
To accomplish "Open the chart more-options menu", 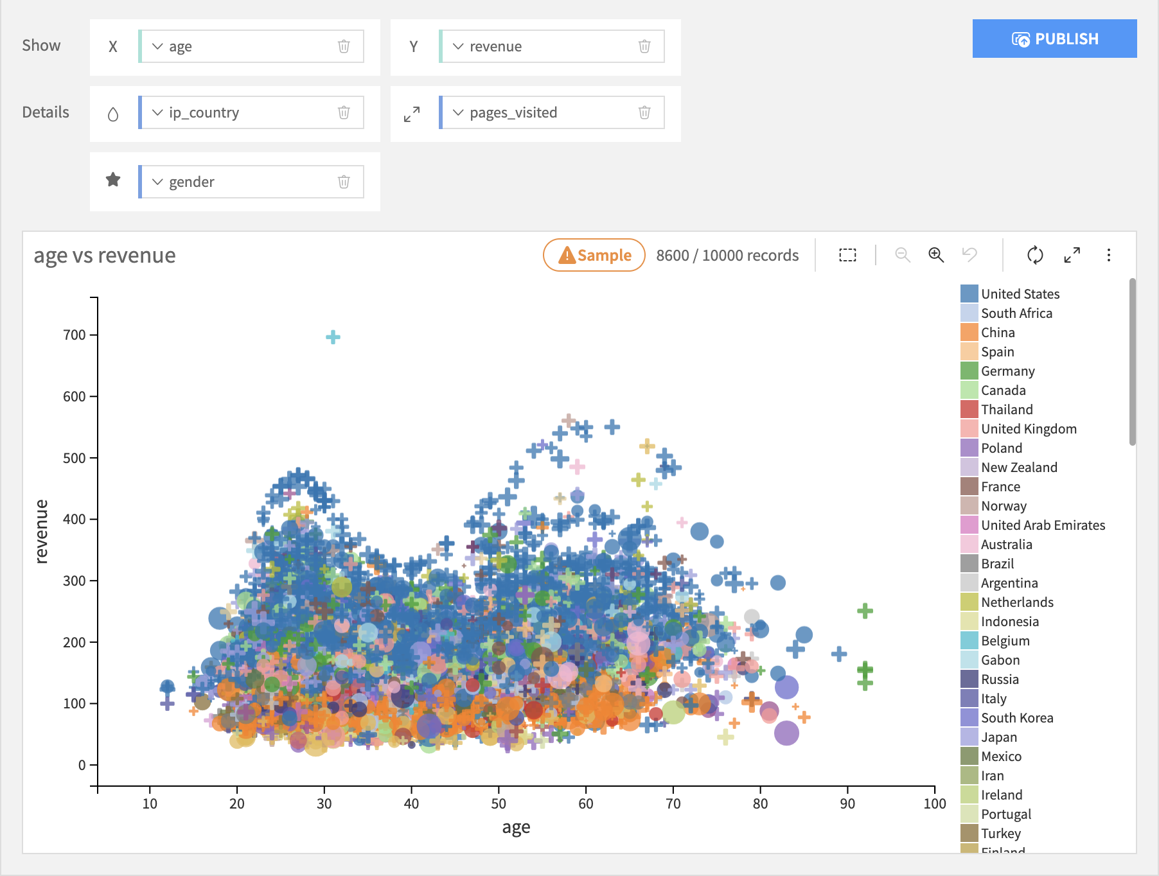I will click(1108, 255).
